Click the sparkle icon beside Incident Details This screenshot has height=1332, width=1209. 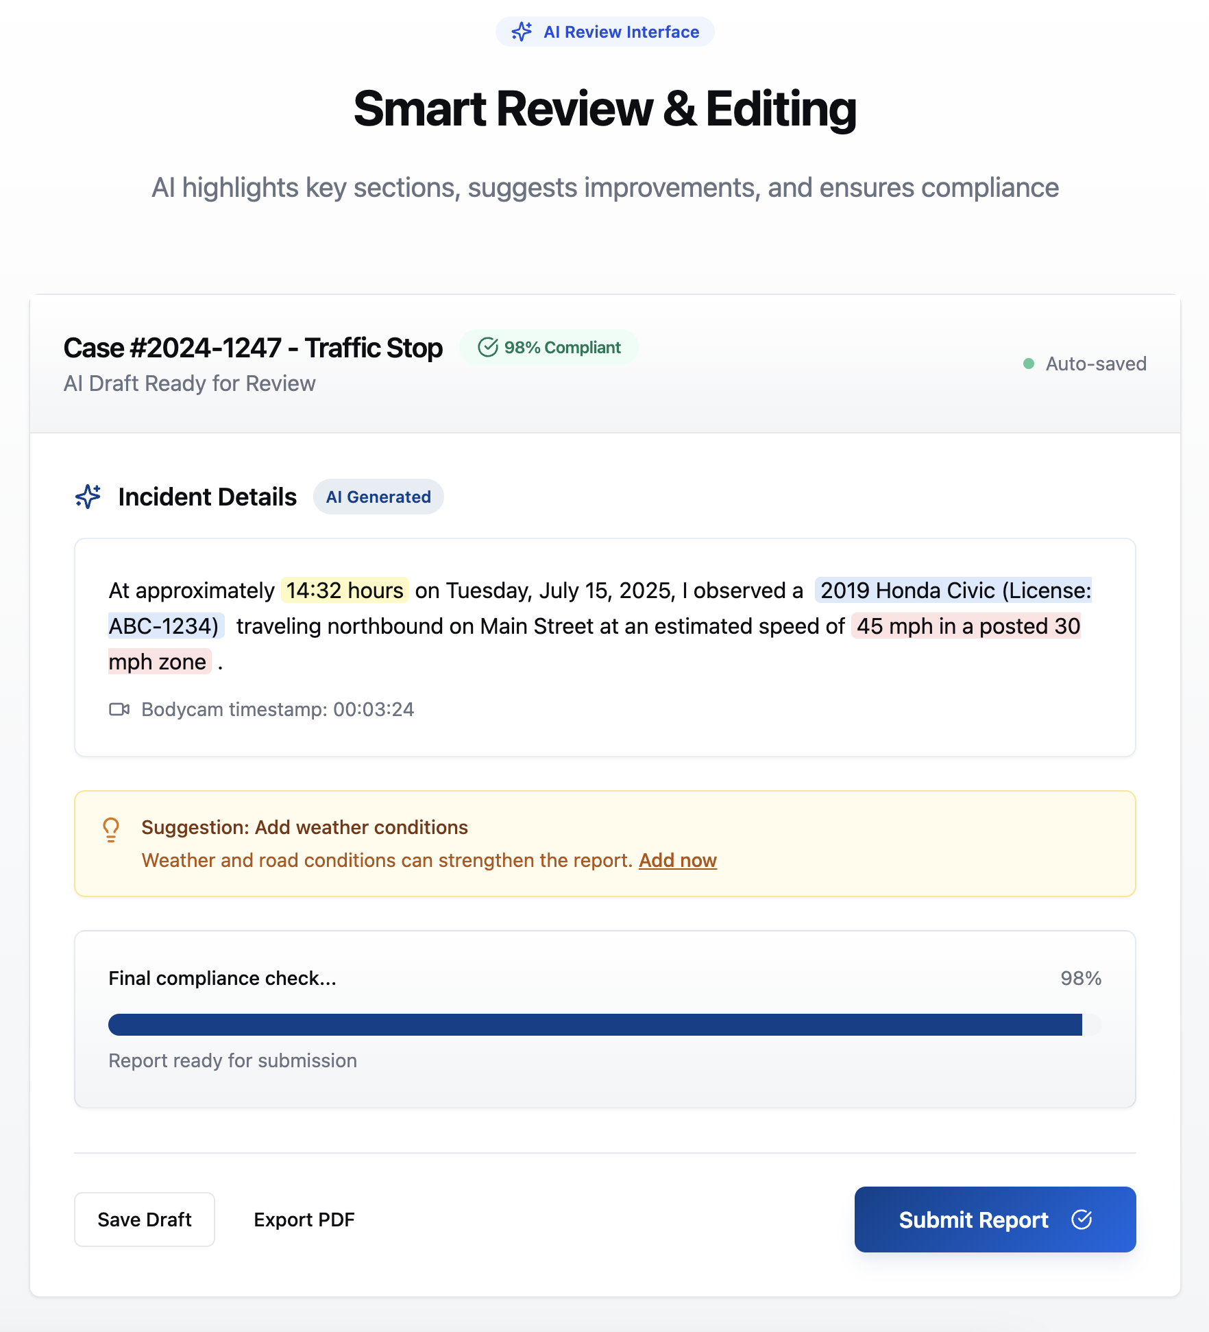pos(88,497)
